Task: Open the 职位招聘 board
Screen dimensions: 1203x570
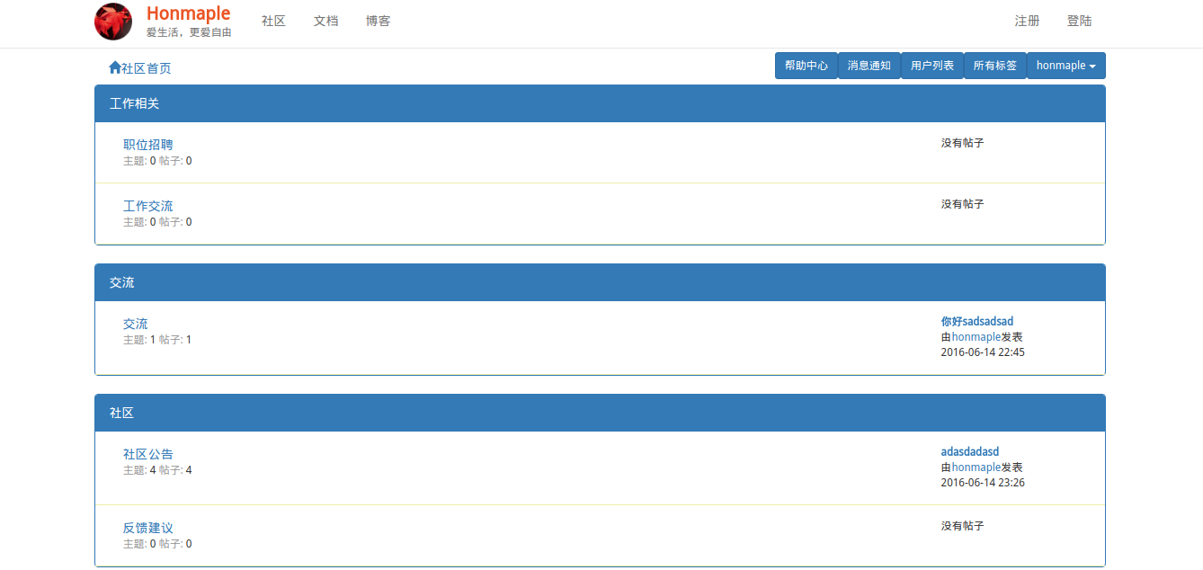Action: pyautogui.click(x=148, y=145)
